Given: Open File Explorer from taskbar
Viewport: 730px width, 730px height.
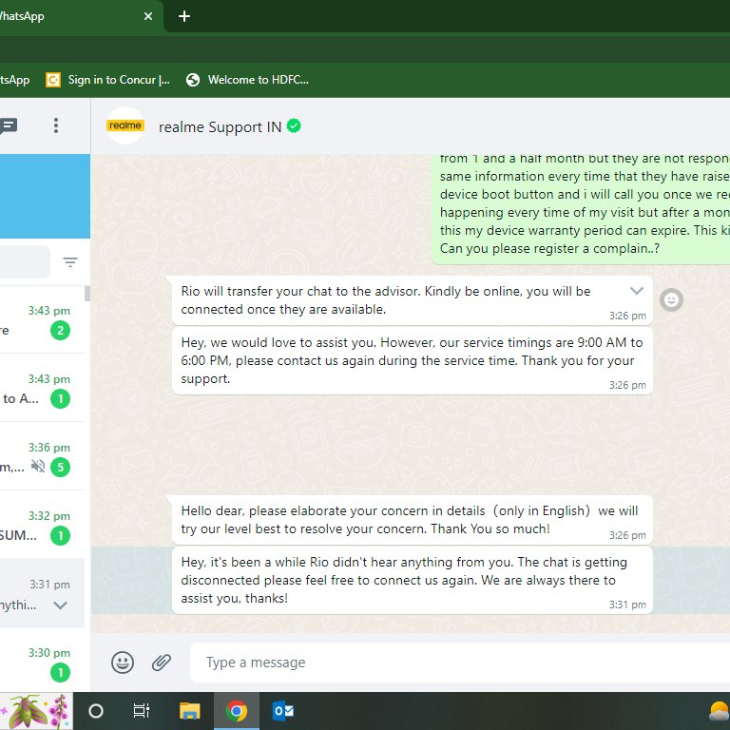Looking at the screenshot, I should click(189, 711).
